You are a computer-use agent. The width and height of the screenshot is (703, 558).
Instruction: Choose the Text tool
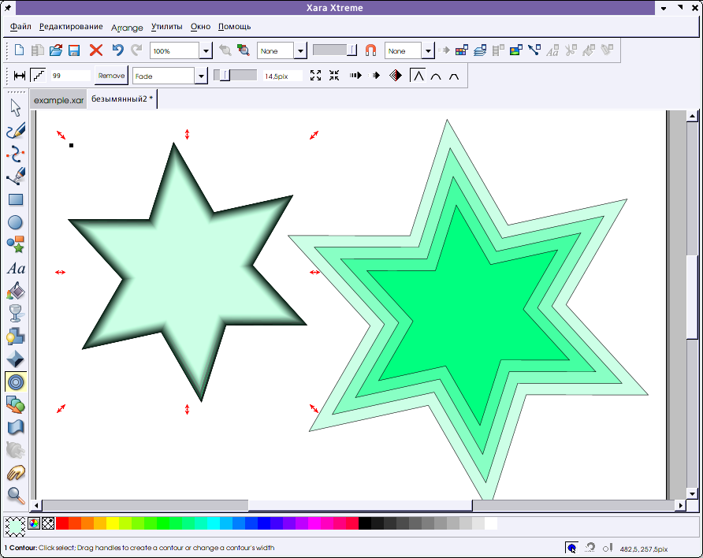[16, 269]
